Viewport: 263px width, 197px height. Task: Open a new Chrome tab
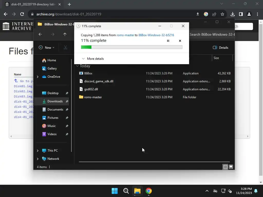pyautogui.click(x=69, y=4)
